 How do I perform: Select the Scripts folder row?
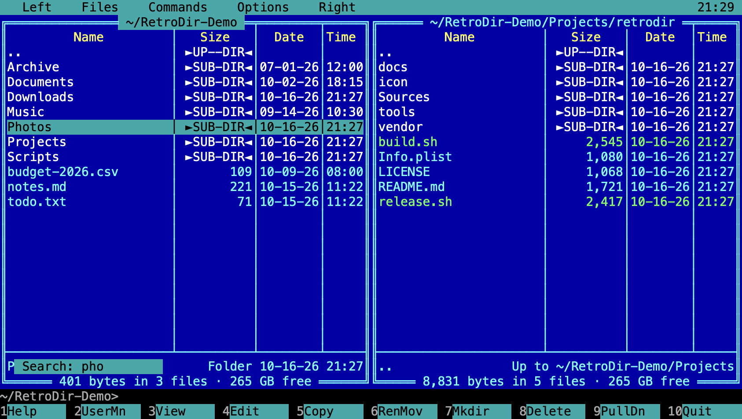(185, 157)
